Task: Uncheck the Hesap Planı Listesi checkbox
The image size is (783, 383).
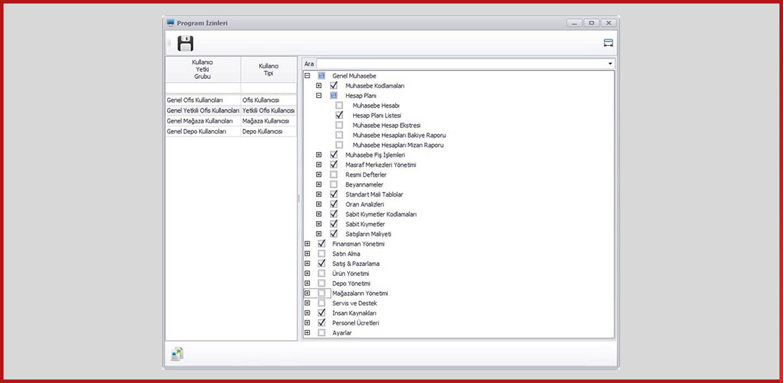Action: click(x=339, y=115)
